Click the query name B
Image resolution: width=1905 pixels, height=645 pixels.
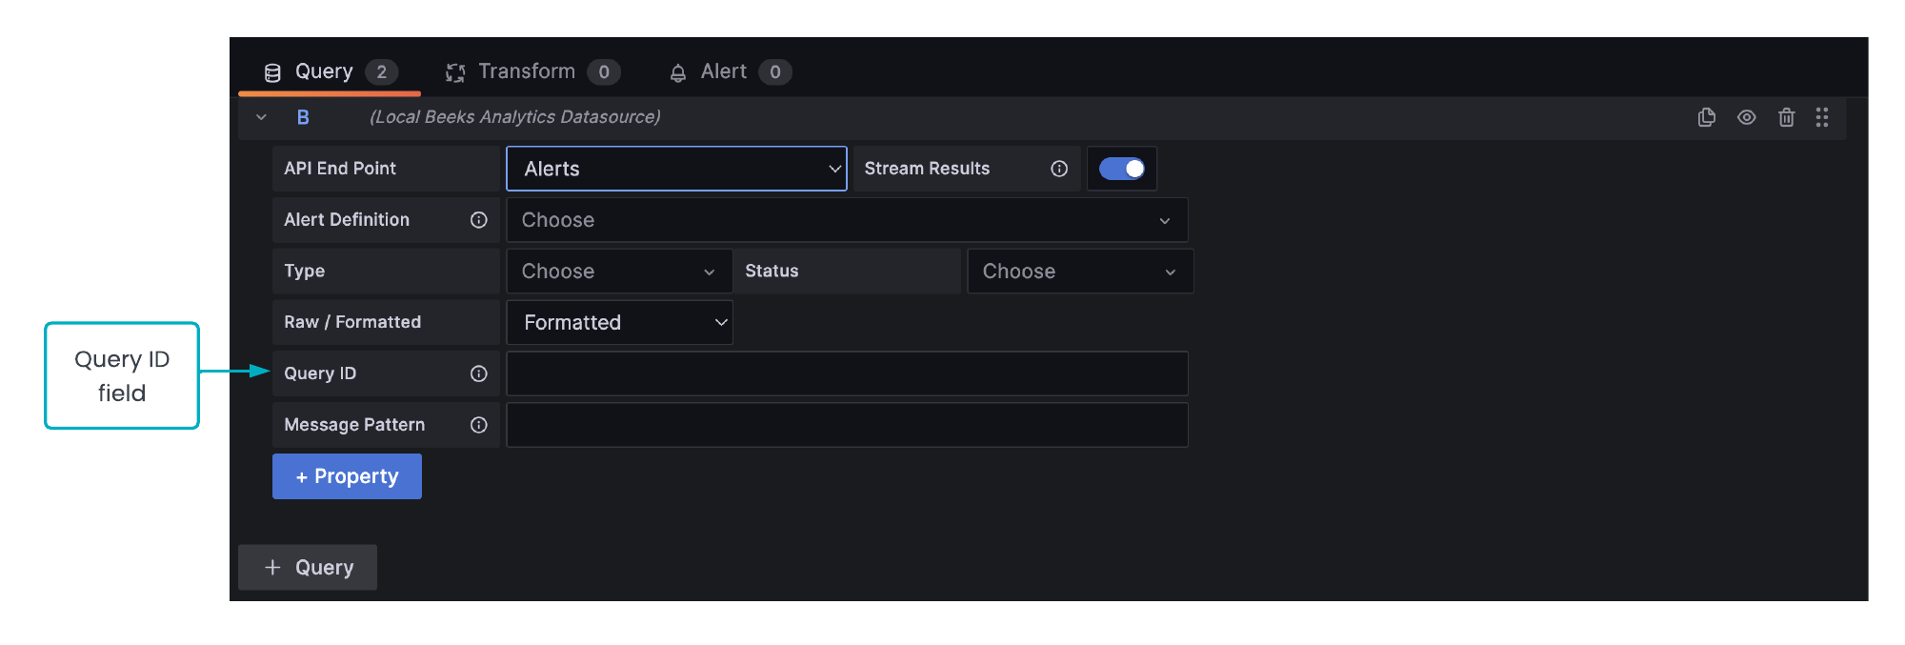303,117
